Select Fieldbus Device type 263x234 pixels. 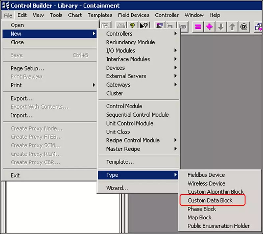(x=220, y=175)
